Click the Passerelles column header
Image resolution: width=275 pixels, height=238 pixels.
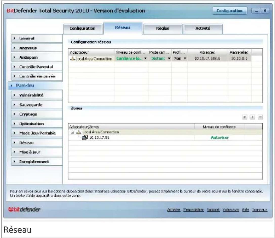tap(239, 52)
